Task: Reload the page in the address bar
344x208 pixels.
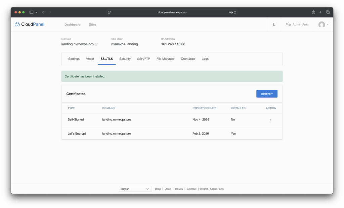Action: click(x=235, y=12)
